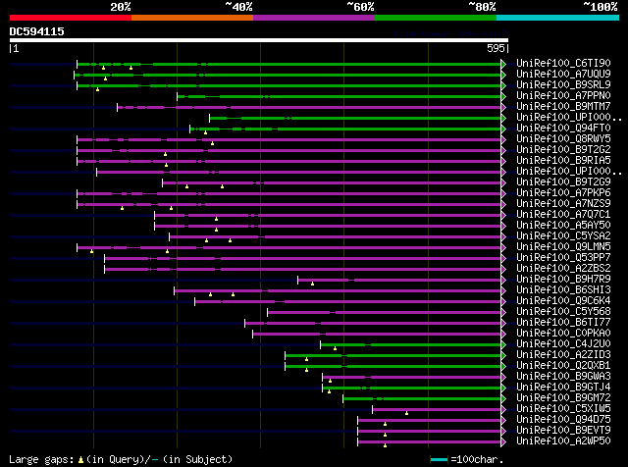Select the UniRef100_B9GTJ4 label

pos(563,388)
